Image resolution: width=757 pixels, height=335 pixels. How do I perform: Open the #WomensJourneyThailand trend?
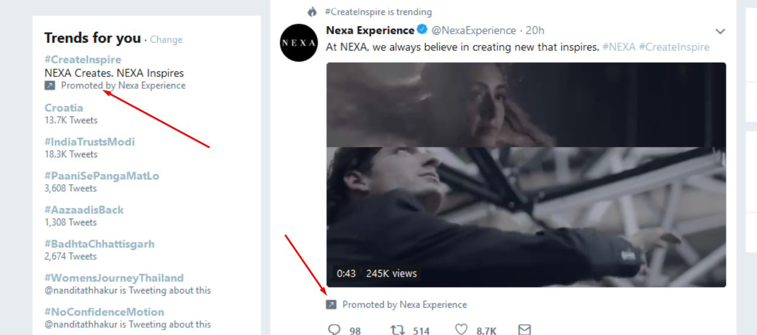(x=114, y=278)
